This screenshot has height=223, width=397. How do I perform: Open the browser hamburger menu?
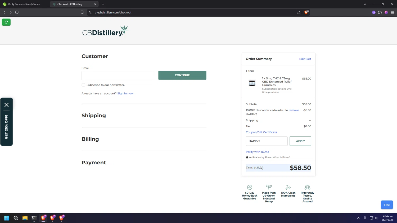393,12
